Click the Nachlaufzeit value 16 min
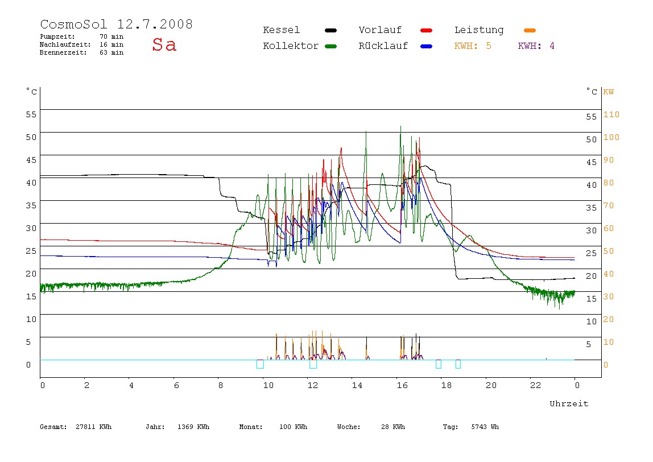The height and width of the screenshot is (462, 653). point(111,44)
